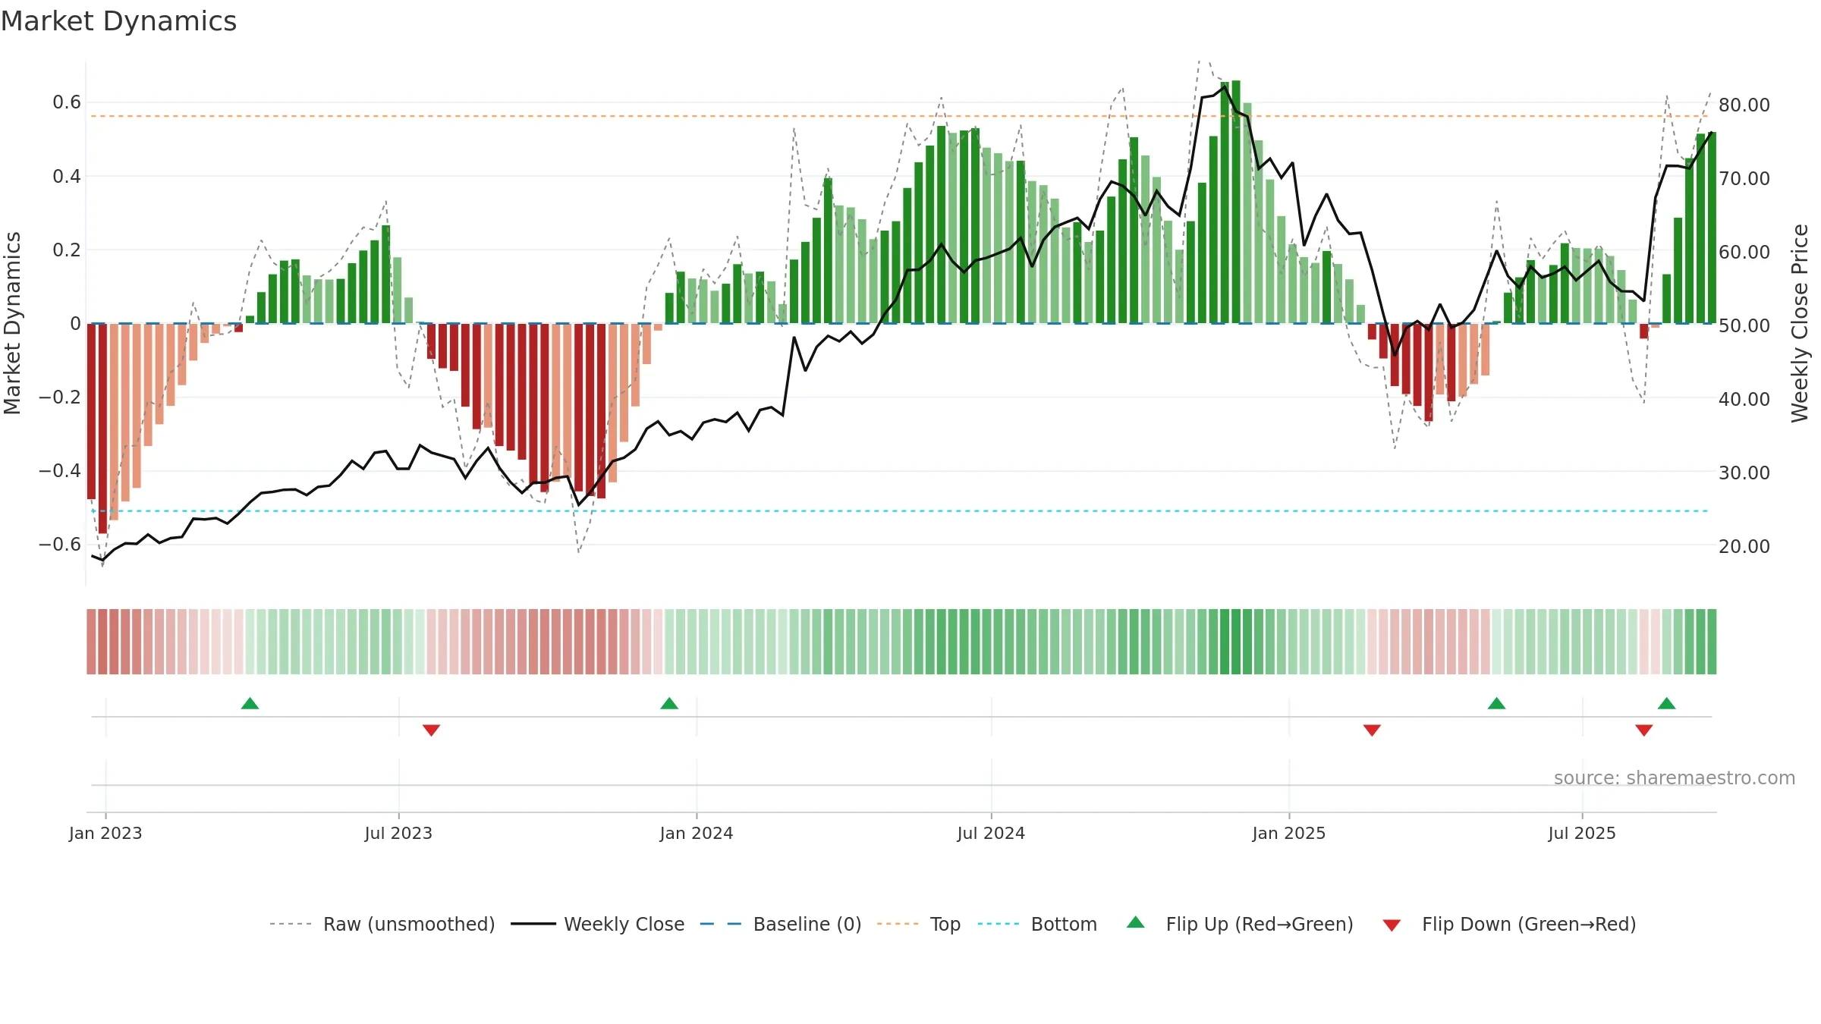
Task: Click the deepest red bar at January 2023
Action: point(102,429)
